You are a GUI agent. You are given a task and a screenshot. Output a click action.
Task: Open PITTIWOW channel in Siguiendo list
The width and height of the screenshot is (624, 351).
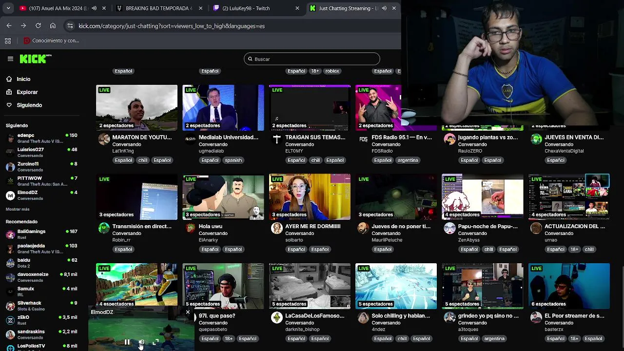point(41,181)
